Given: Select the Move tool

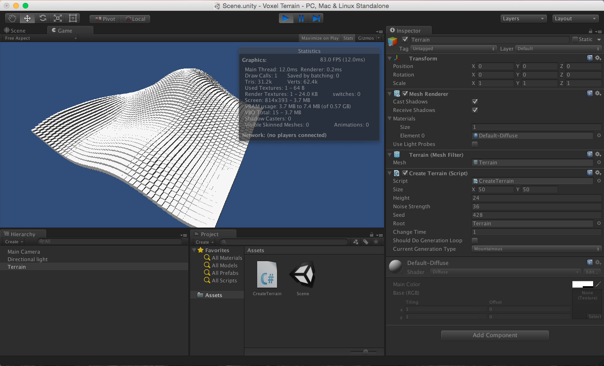Looking at the screenshot, I should pos(27,18).
